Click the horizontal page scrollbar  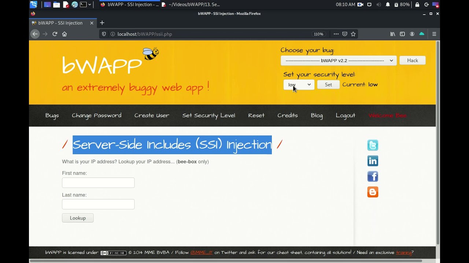point(226,261)
